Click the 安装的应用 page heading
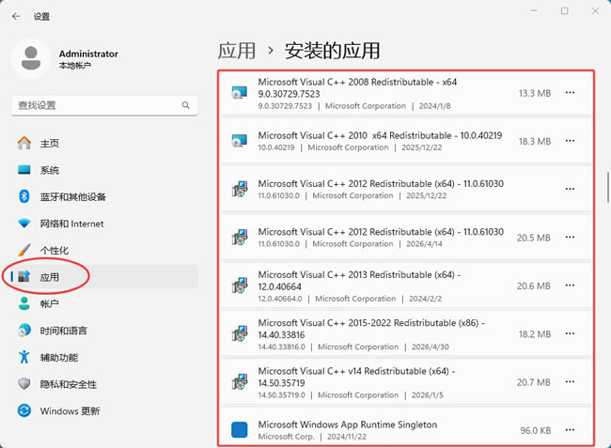 point(333,51)
